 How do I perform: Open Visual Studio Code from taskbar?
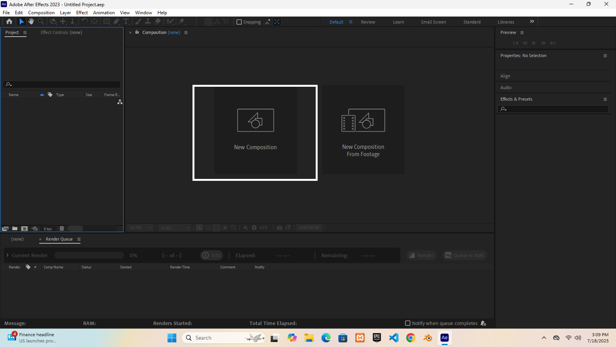(x=393, y=338)
